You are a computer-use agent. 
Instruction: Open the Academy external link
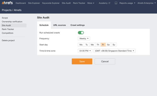(104, 3)
